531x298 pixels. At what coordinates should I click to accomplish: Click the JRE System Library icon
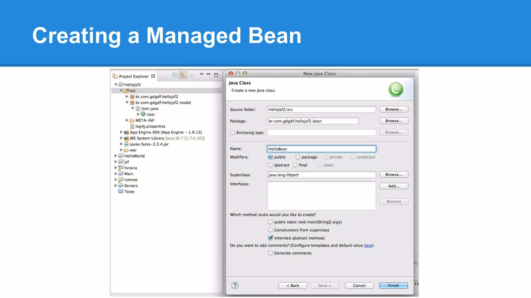coord(127,138)
